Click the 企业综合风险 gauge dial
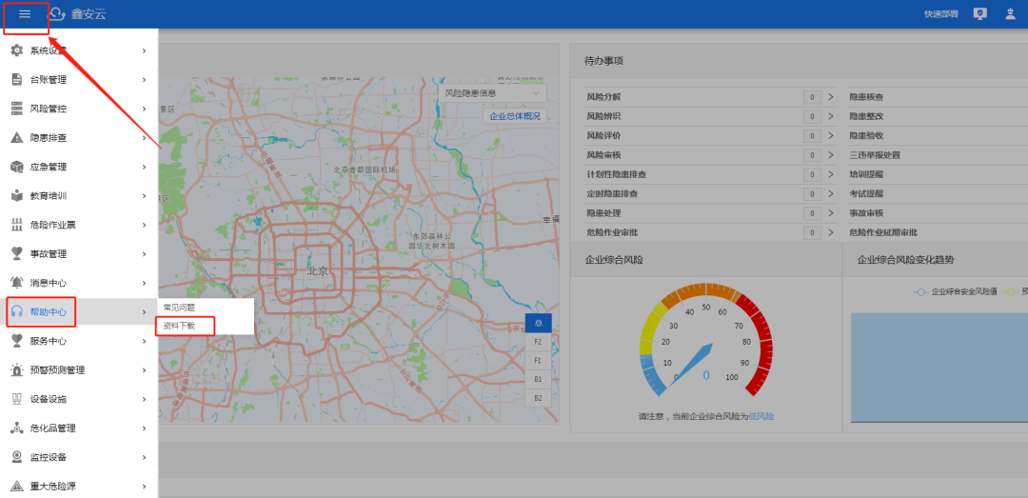 705,348
